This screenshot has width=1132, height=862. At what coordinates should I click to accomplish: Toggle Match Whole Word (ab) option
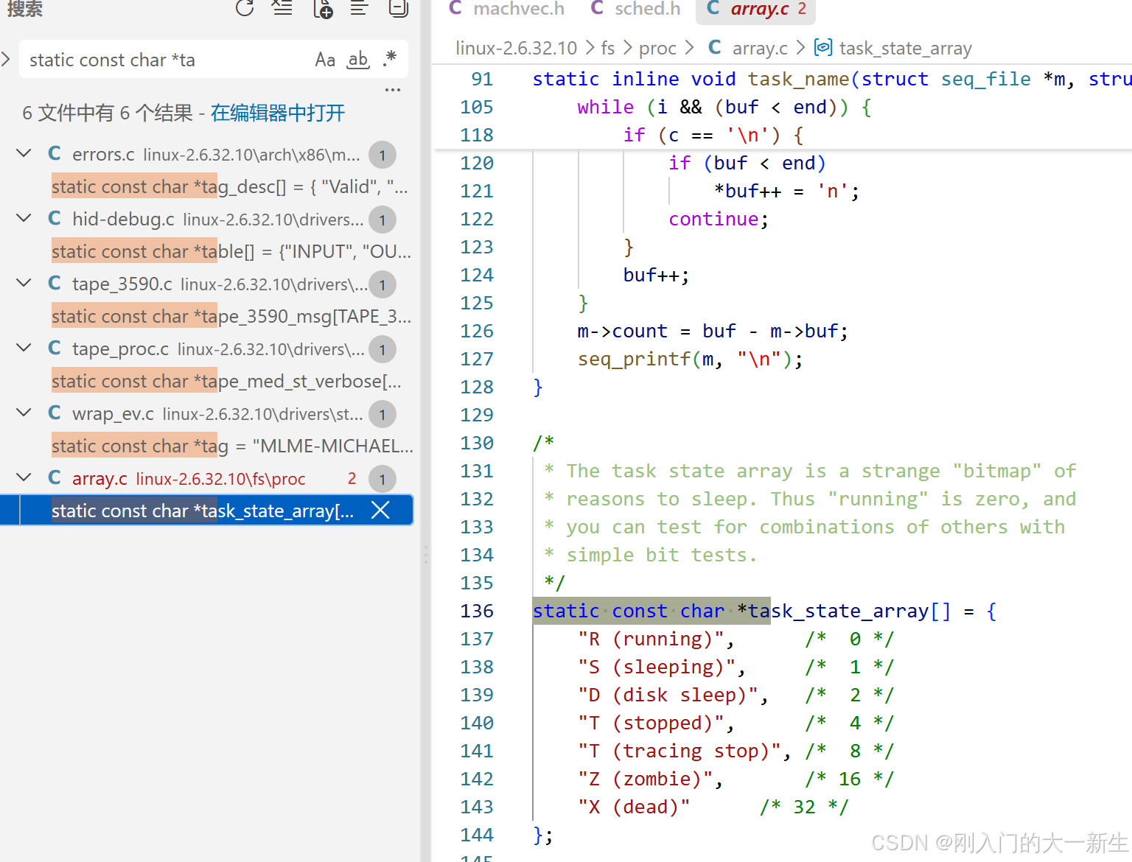[358, 60]
